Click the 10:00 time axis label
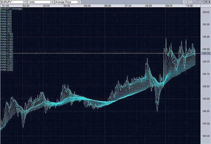 click(x=190, y=6)
